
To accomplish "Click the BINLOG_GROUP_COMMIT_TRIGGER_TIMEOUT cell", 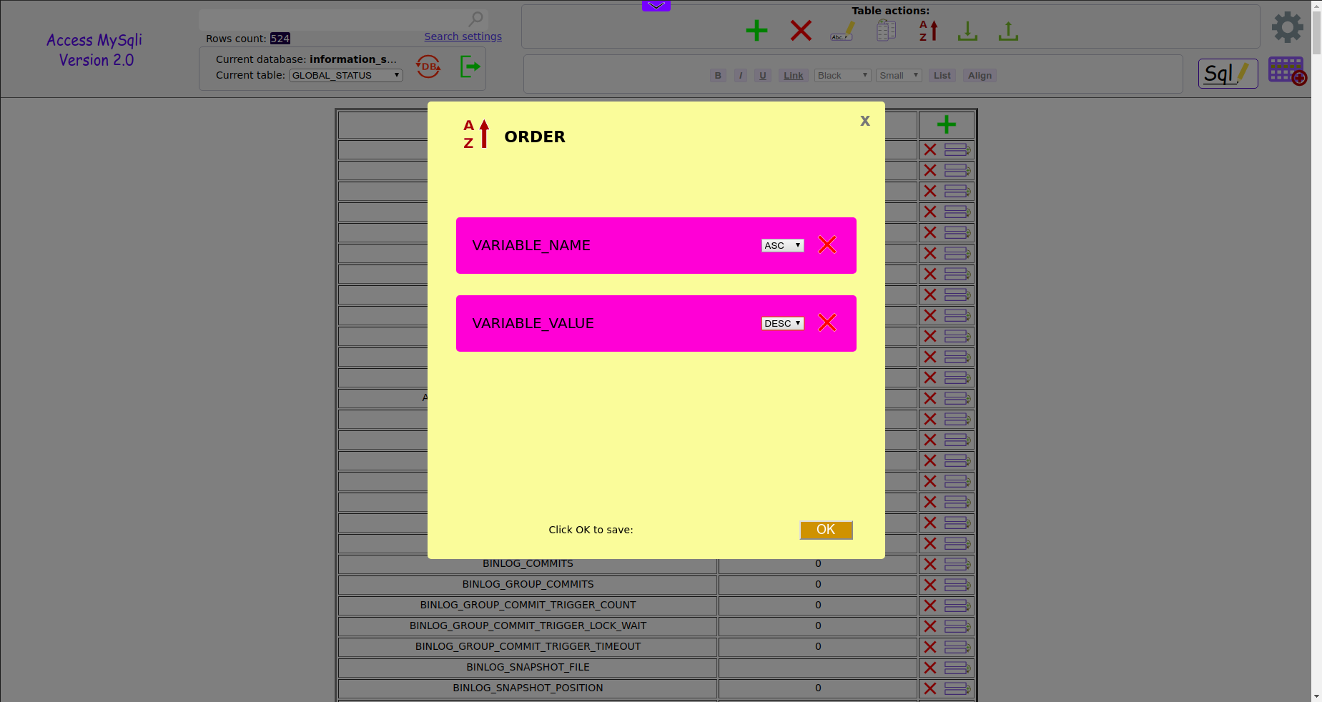I will point(528,647).
